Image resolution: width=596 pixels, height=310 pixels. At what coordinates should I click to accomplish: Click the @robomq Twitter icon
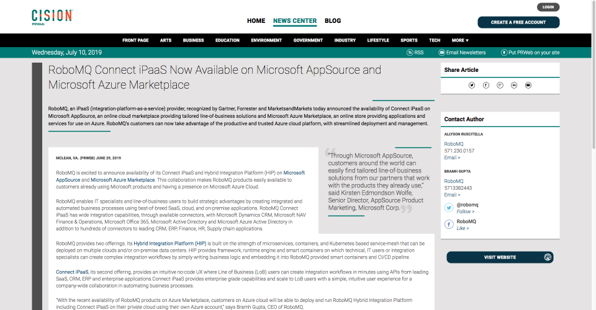point(449,208)
